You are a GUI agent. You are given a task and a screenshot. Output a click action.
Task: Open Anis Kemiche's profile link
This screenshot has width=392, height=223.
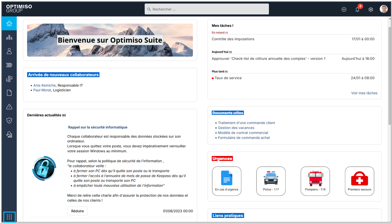pos(45,85)
